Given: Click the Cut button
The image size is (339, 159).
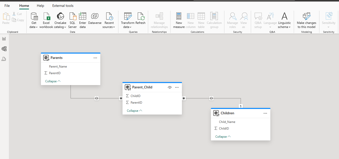Looking at the screenshot, I should click(x=17, y=14).
